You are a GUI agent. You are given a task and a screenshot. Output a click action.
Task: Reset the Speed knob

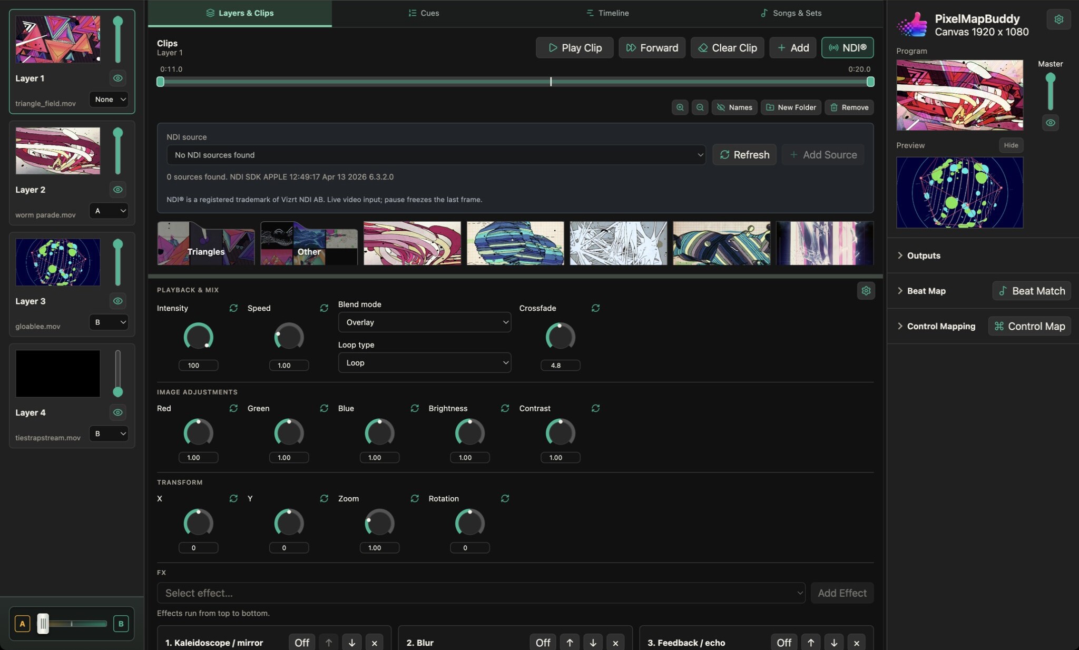324,308
